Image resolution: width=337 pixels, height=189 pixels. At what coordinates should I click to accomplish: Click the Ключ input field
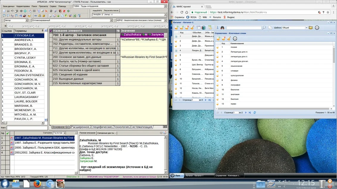pyautogui.click(x=27, y=128)
